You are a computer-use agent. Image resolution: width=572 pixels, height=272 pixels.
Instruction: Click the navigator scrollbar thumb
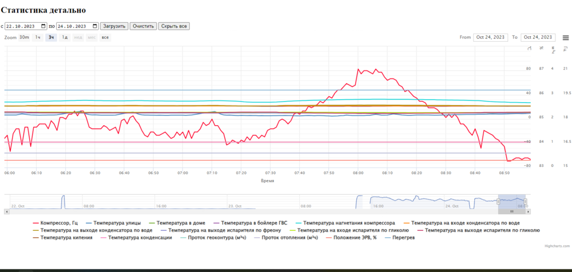[x=511, y=211]
